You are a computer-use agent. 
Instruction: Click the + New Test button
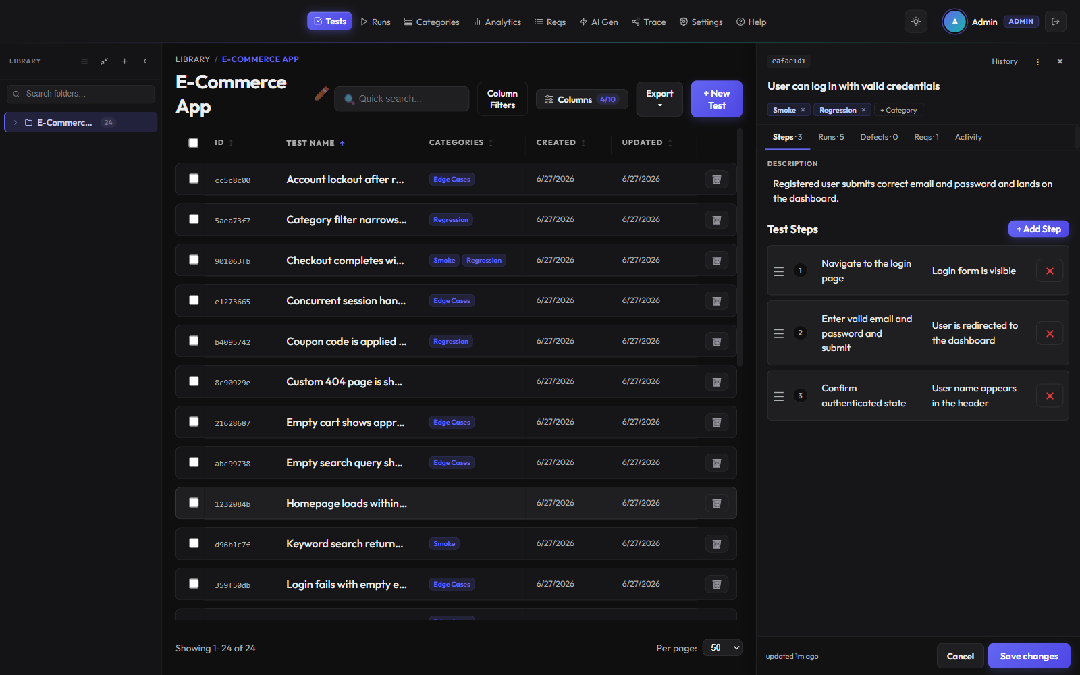pos(717,99)
